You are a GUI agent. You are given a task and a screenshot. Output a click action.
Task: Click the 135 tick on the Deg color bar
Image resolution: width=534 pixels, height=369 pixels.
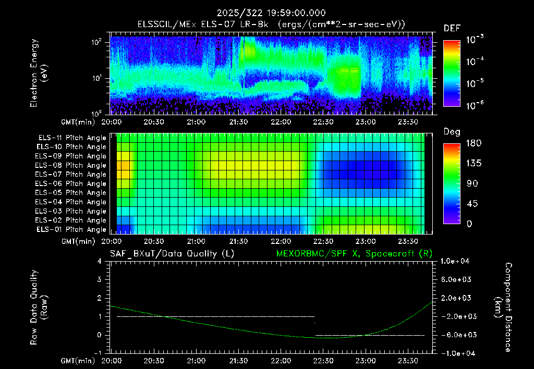pyautogui.click(x=474, y=164)
